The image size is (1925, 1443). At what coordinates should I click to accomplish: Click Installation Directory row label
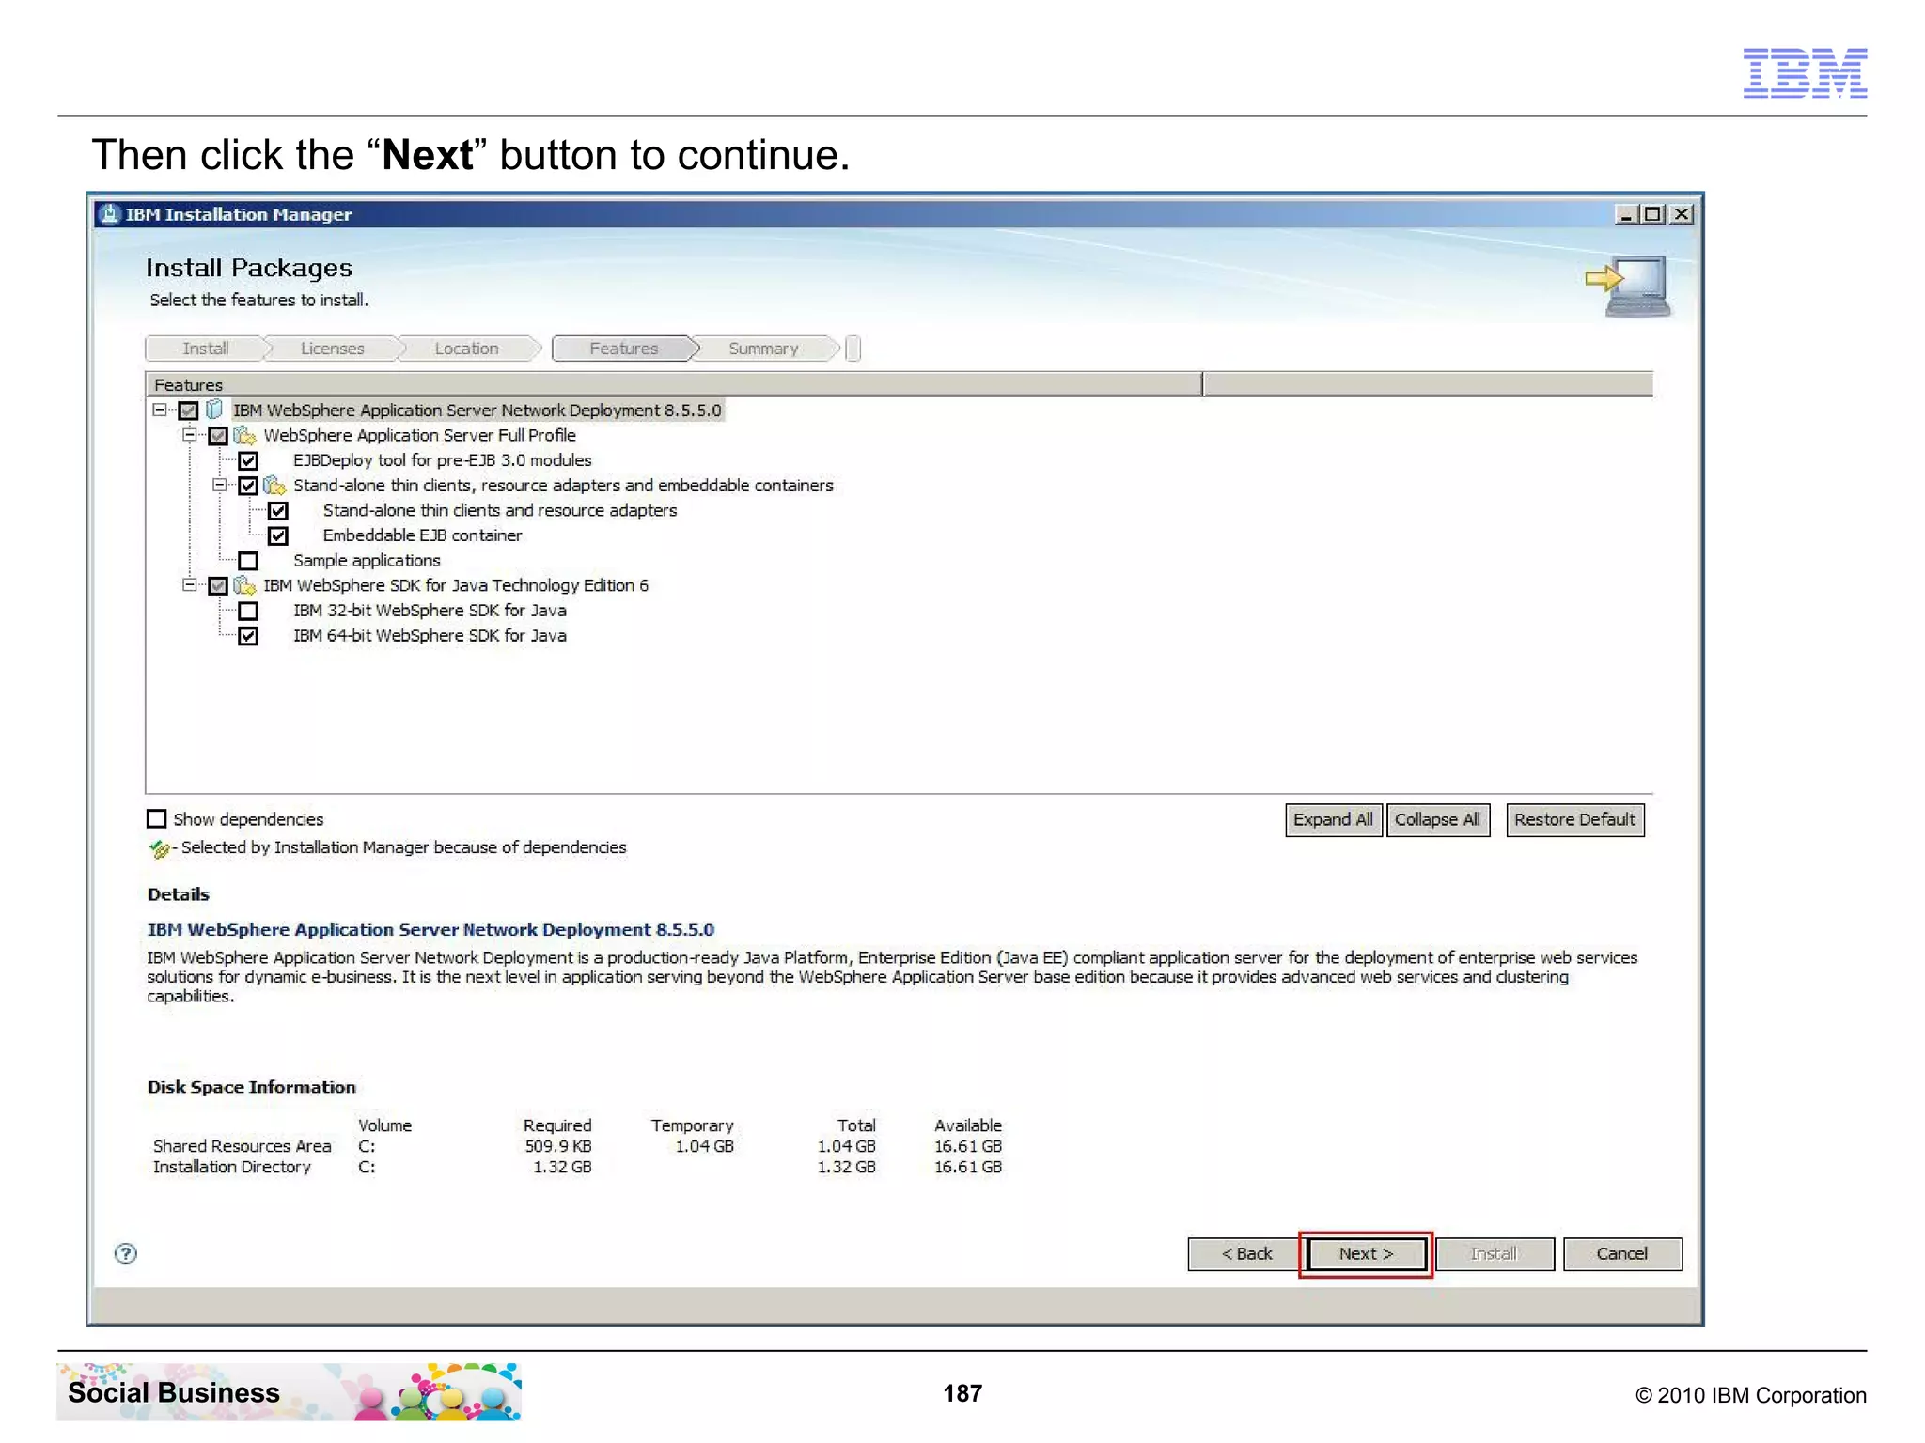pyautogui.click(x=232, y=1167)
